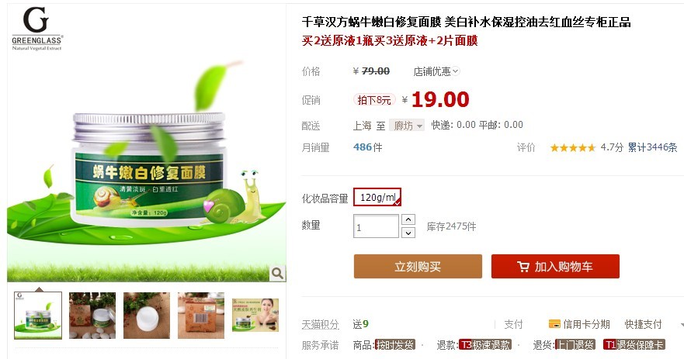Expand the payment options arrow at right edge

point(681,325)
